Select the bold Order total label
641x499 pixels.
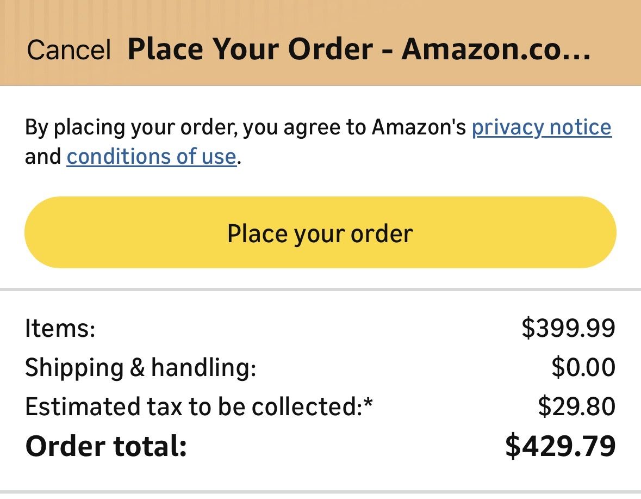(106, 446)
